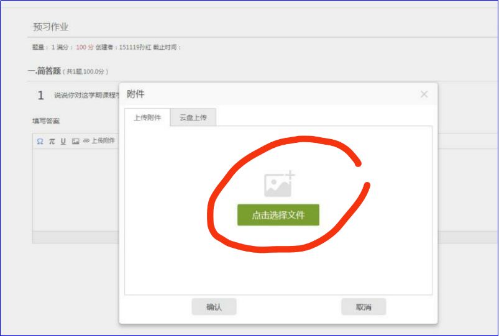Click the 预习作业 page title

tap(50, 27)
